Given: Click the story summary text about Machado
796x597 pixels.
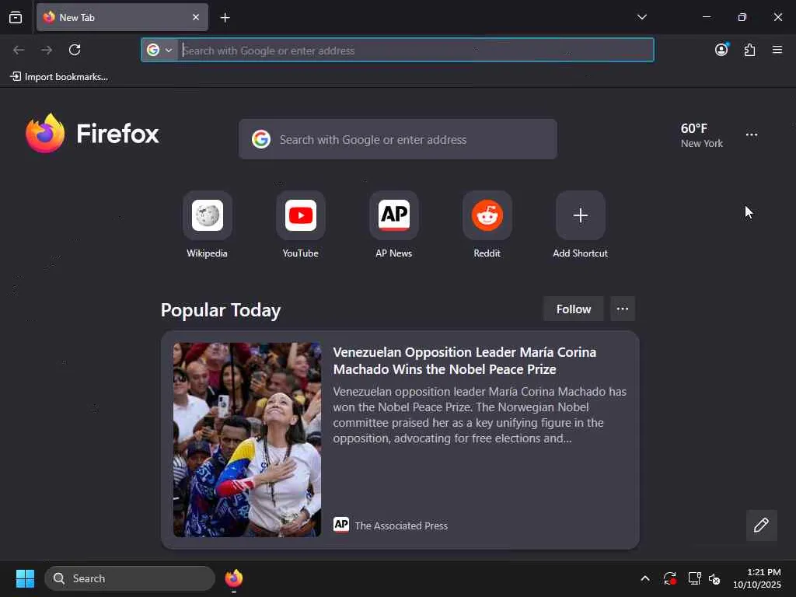Looking at the screenshot, I should pos(480,415).
